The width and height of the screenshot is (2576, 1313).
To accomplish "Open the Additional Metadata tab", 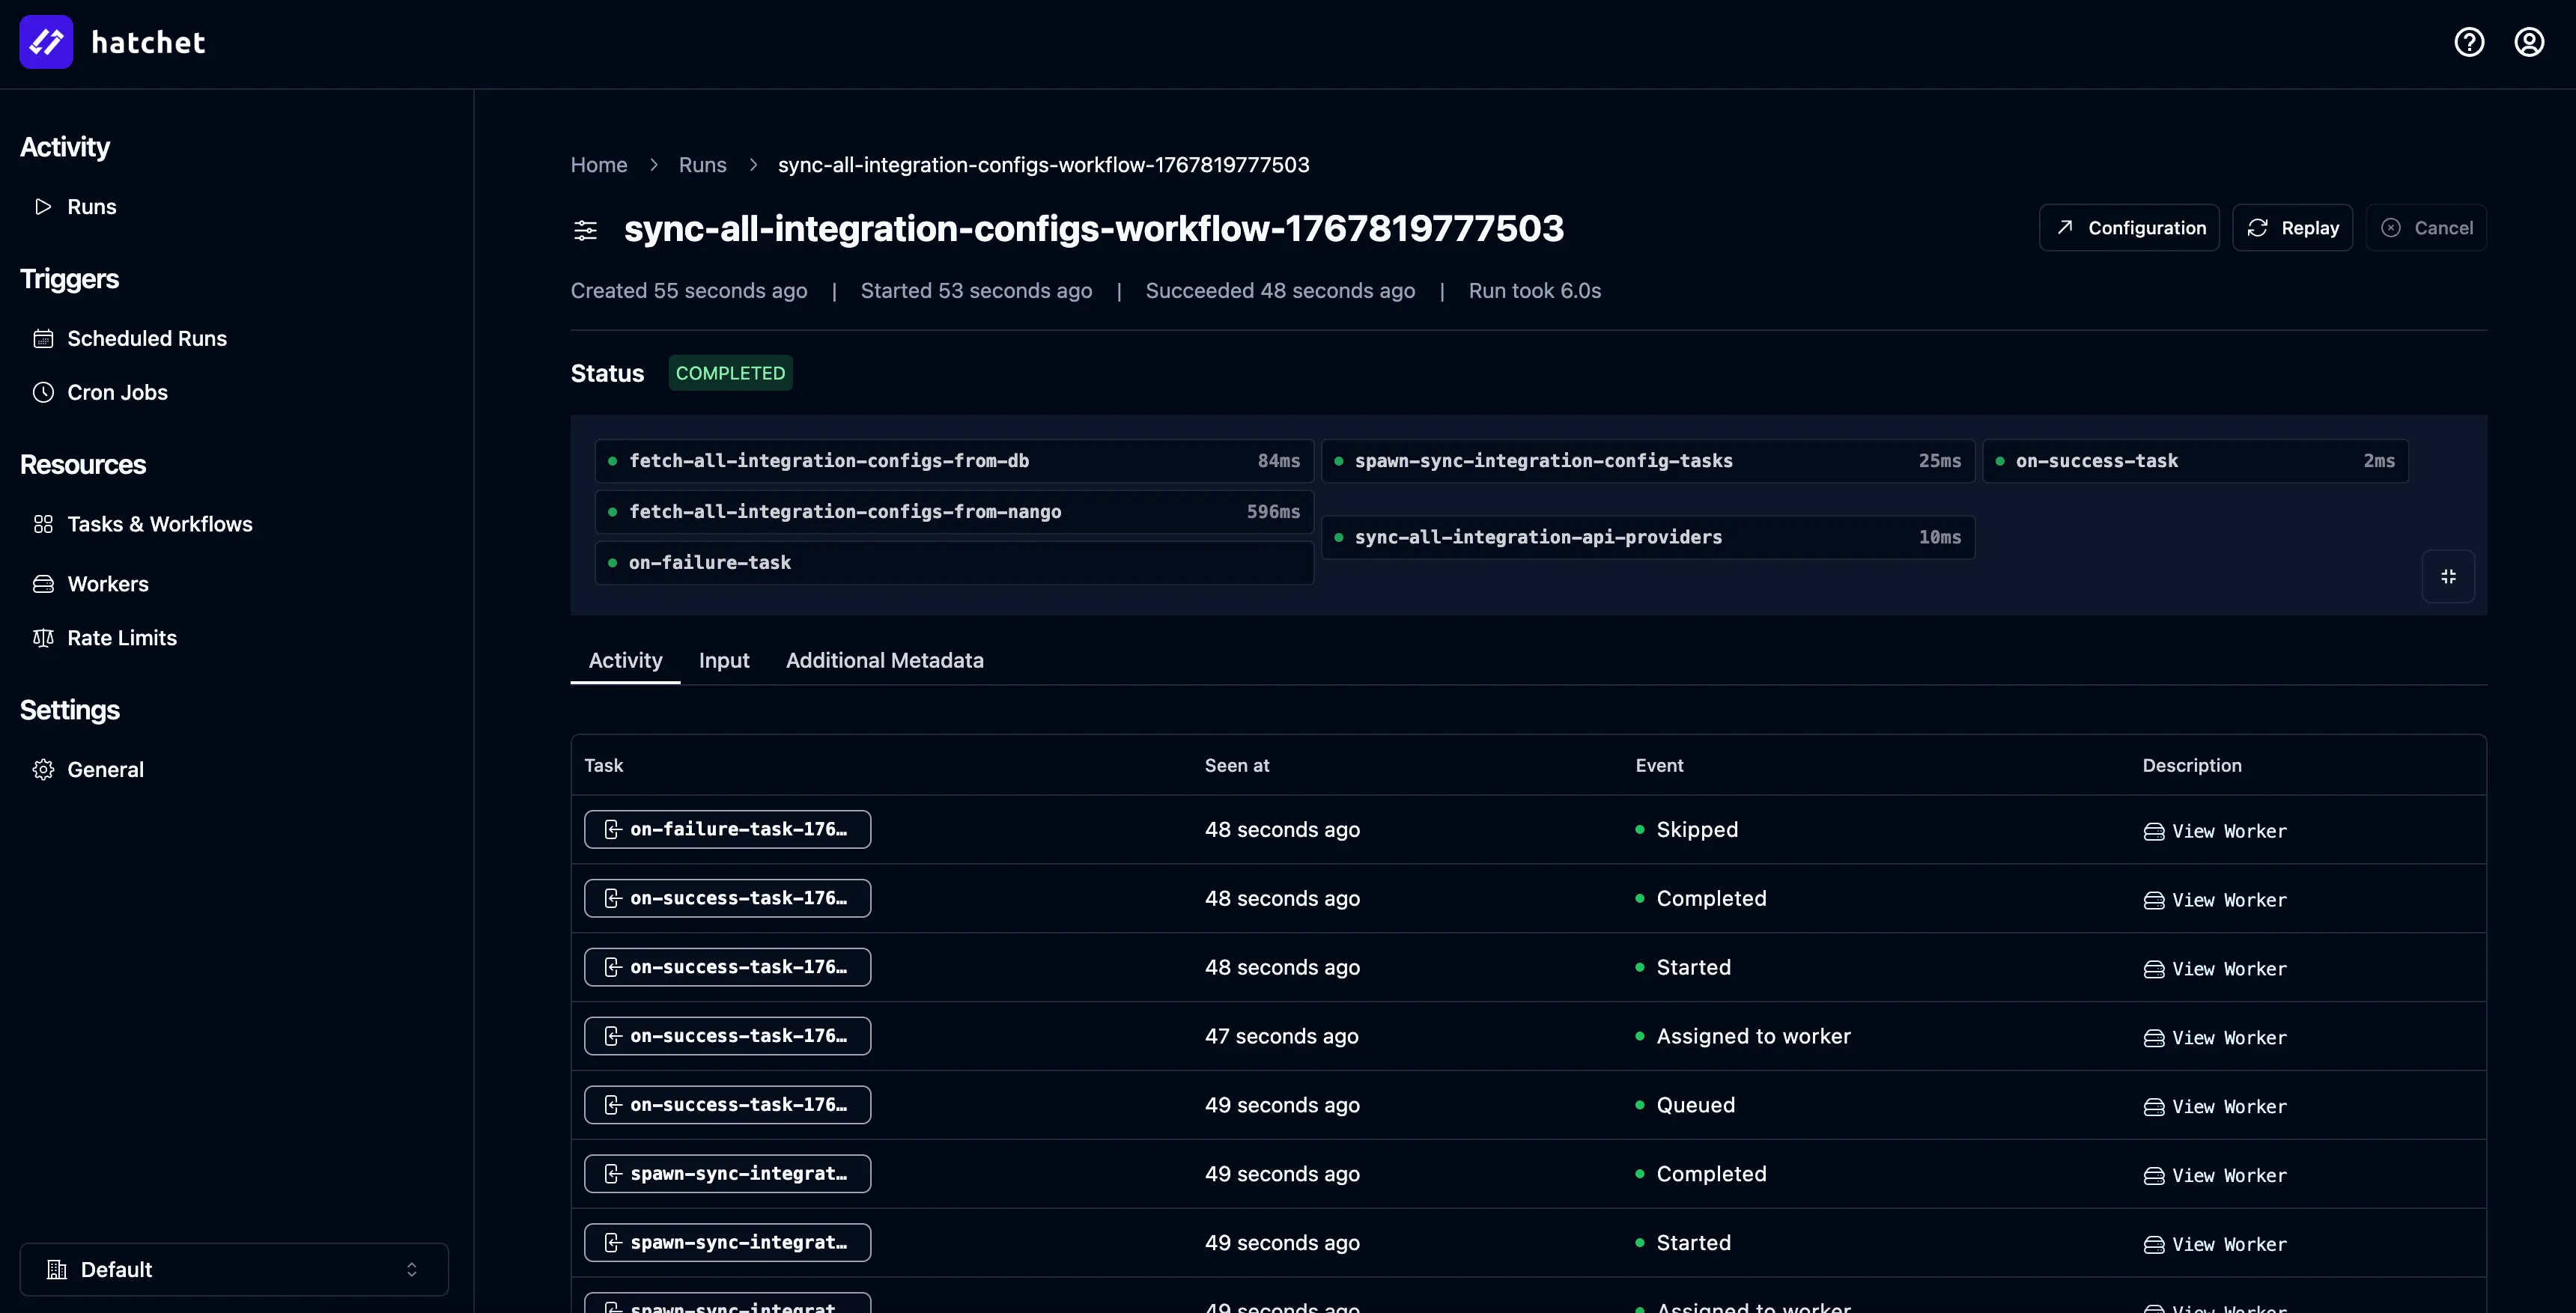I will (x=885, y=660).
